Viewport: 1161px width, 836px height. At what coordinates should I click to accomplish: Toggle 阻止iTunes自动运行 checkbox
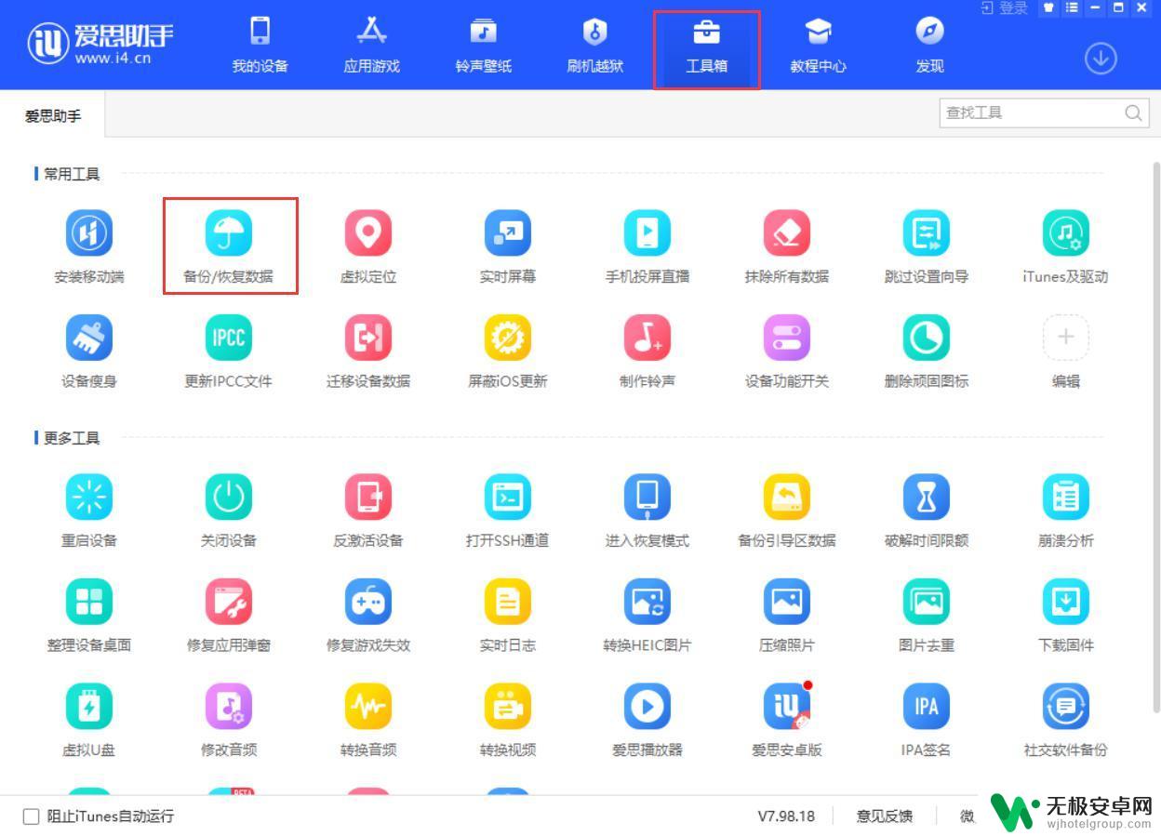tap(32, 816)
